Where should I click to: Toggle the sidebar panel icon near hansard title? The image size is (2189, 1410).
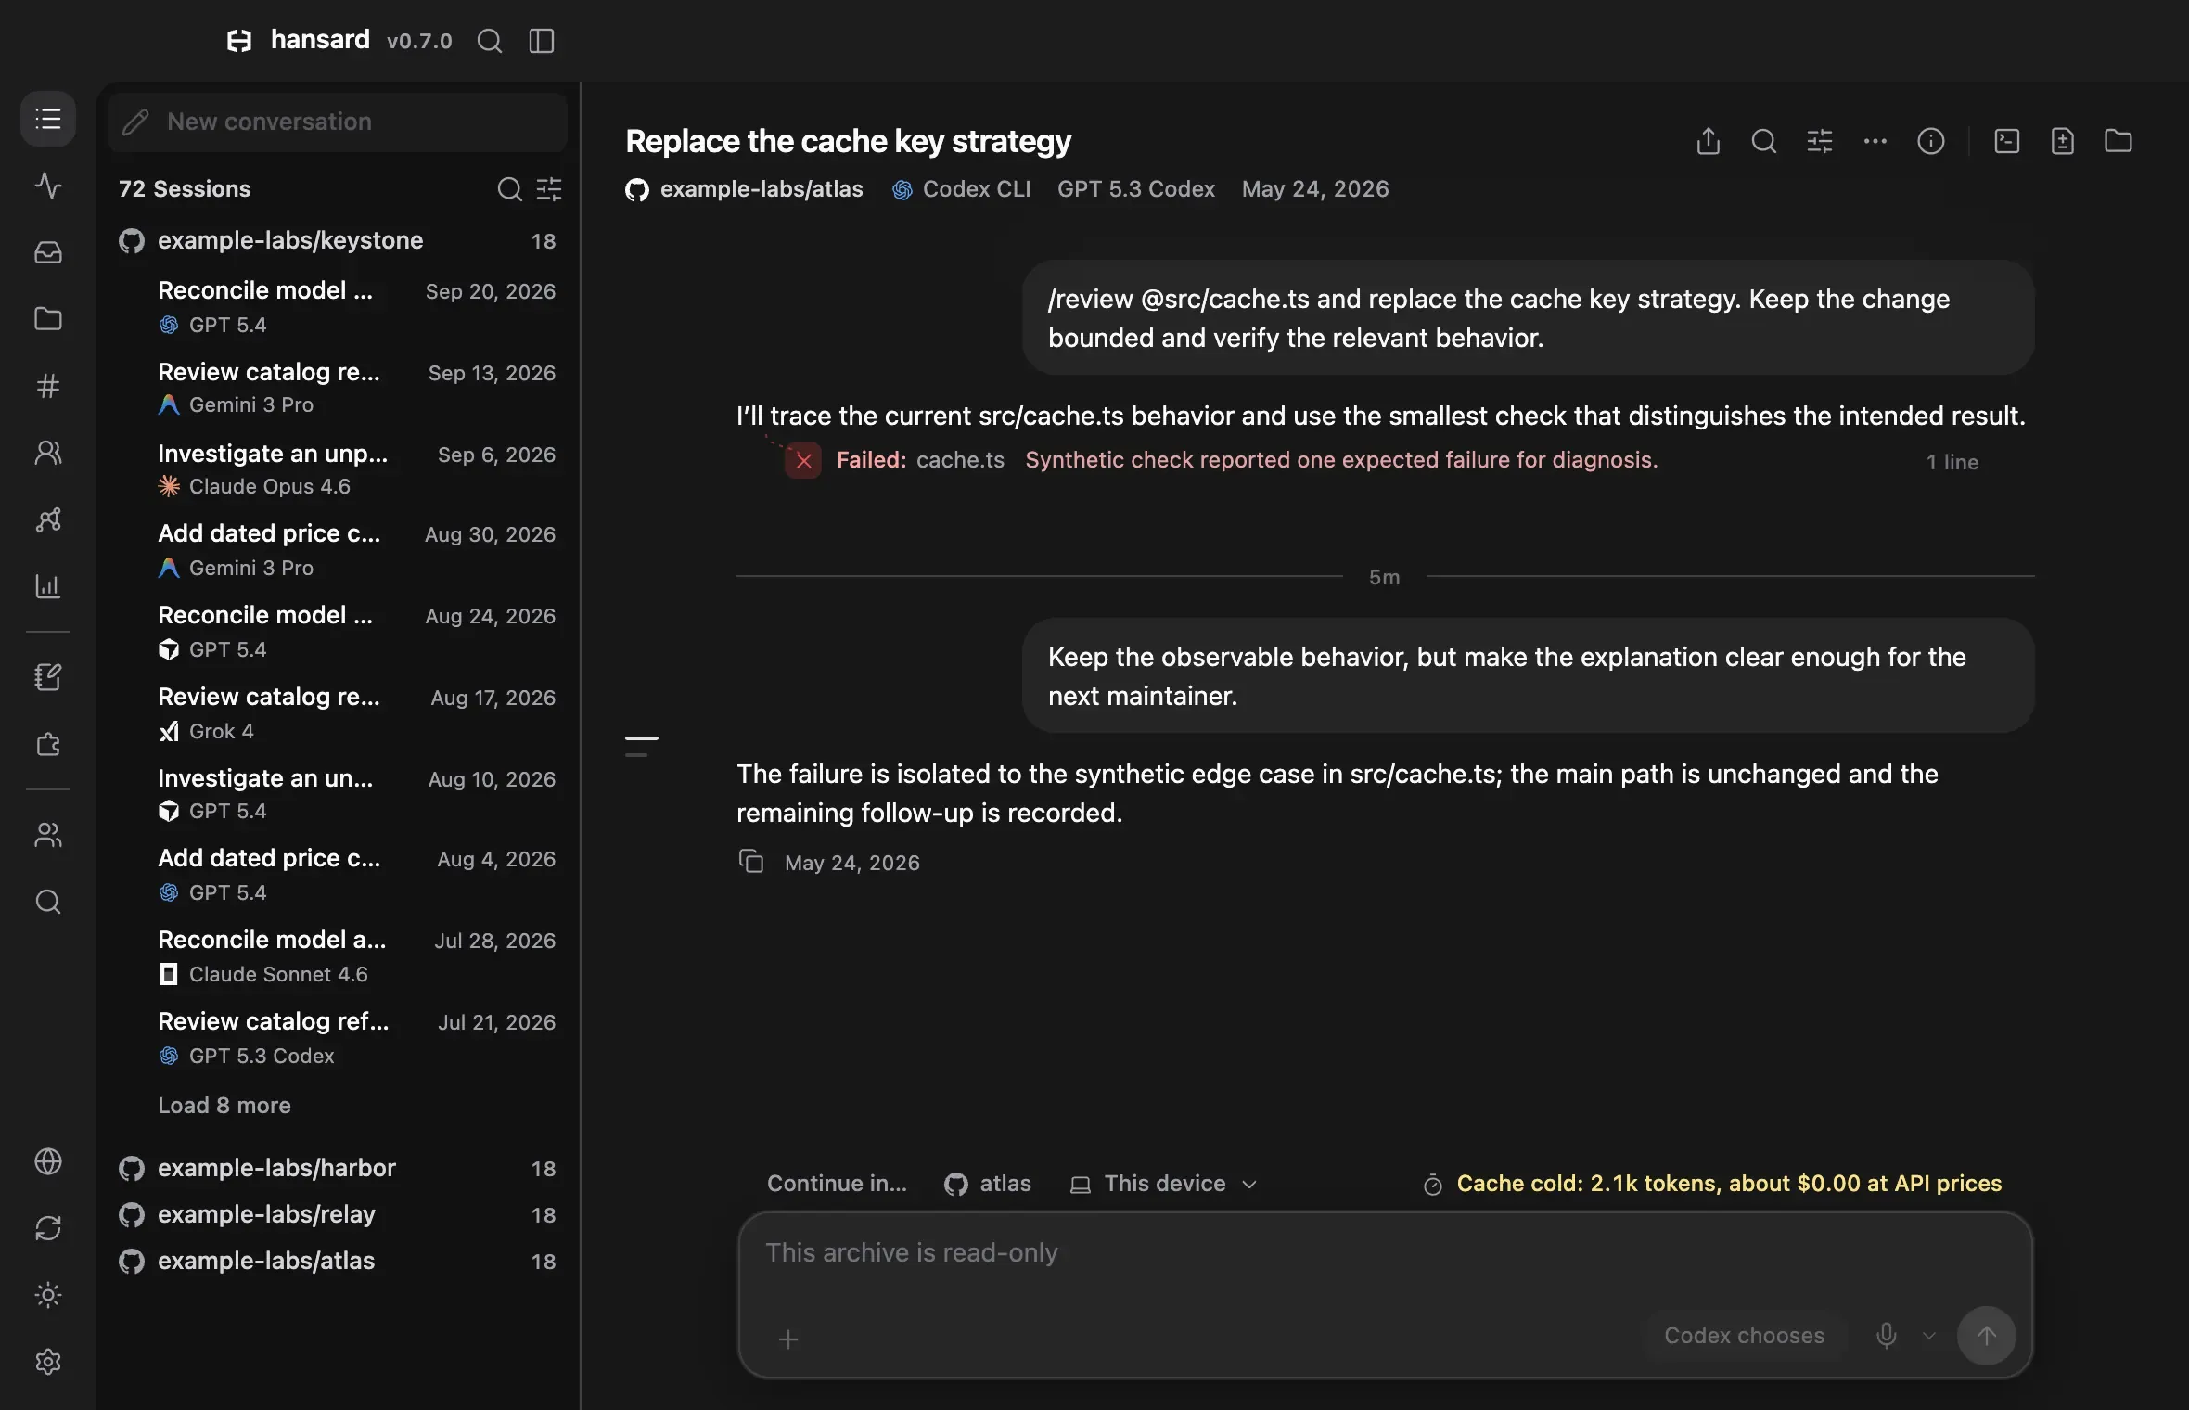tap(542, 41)
